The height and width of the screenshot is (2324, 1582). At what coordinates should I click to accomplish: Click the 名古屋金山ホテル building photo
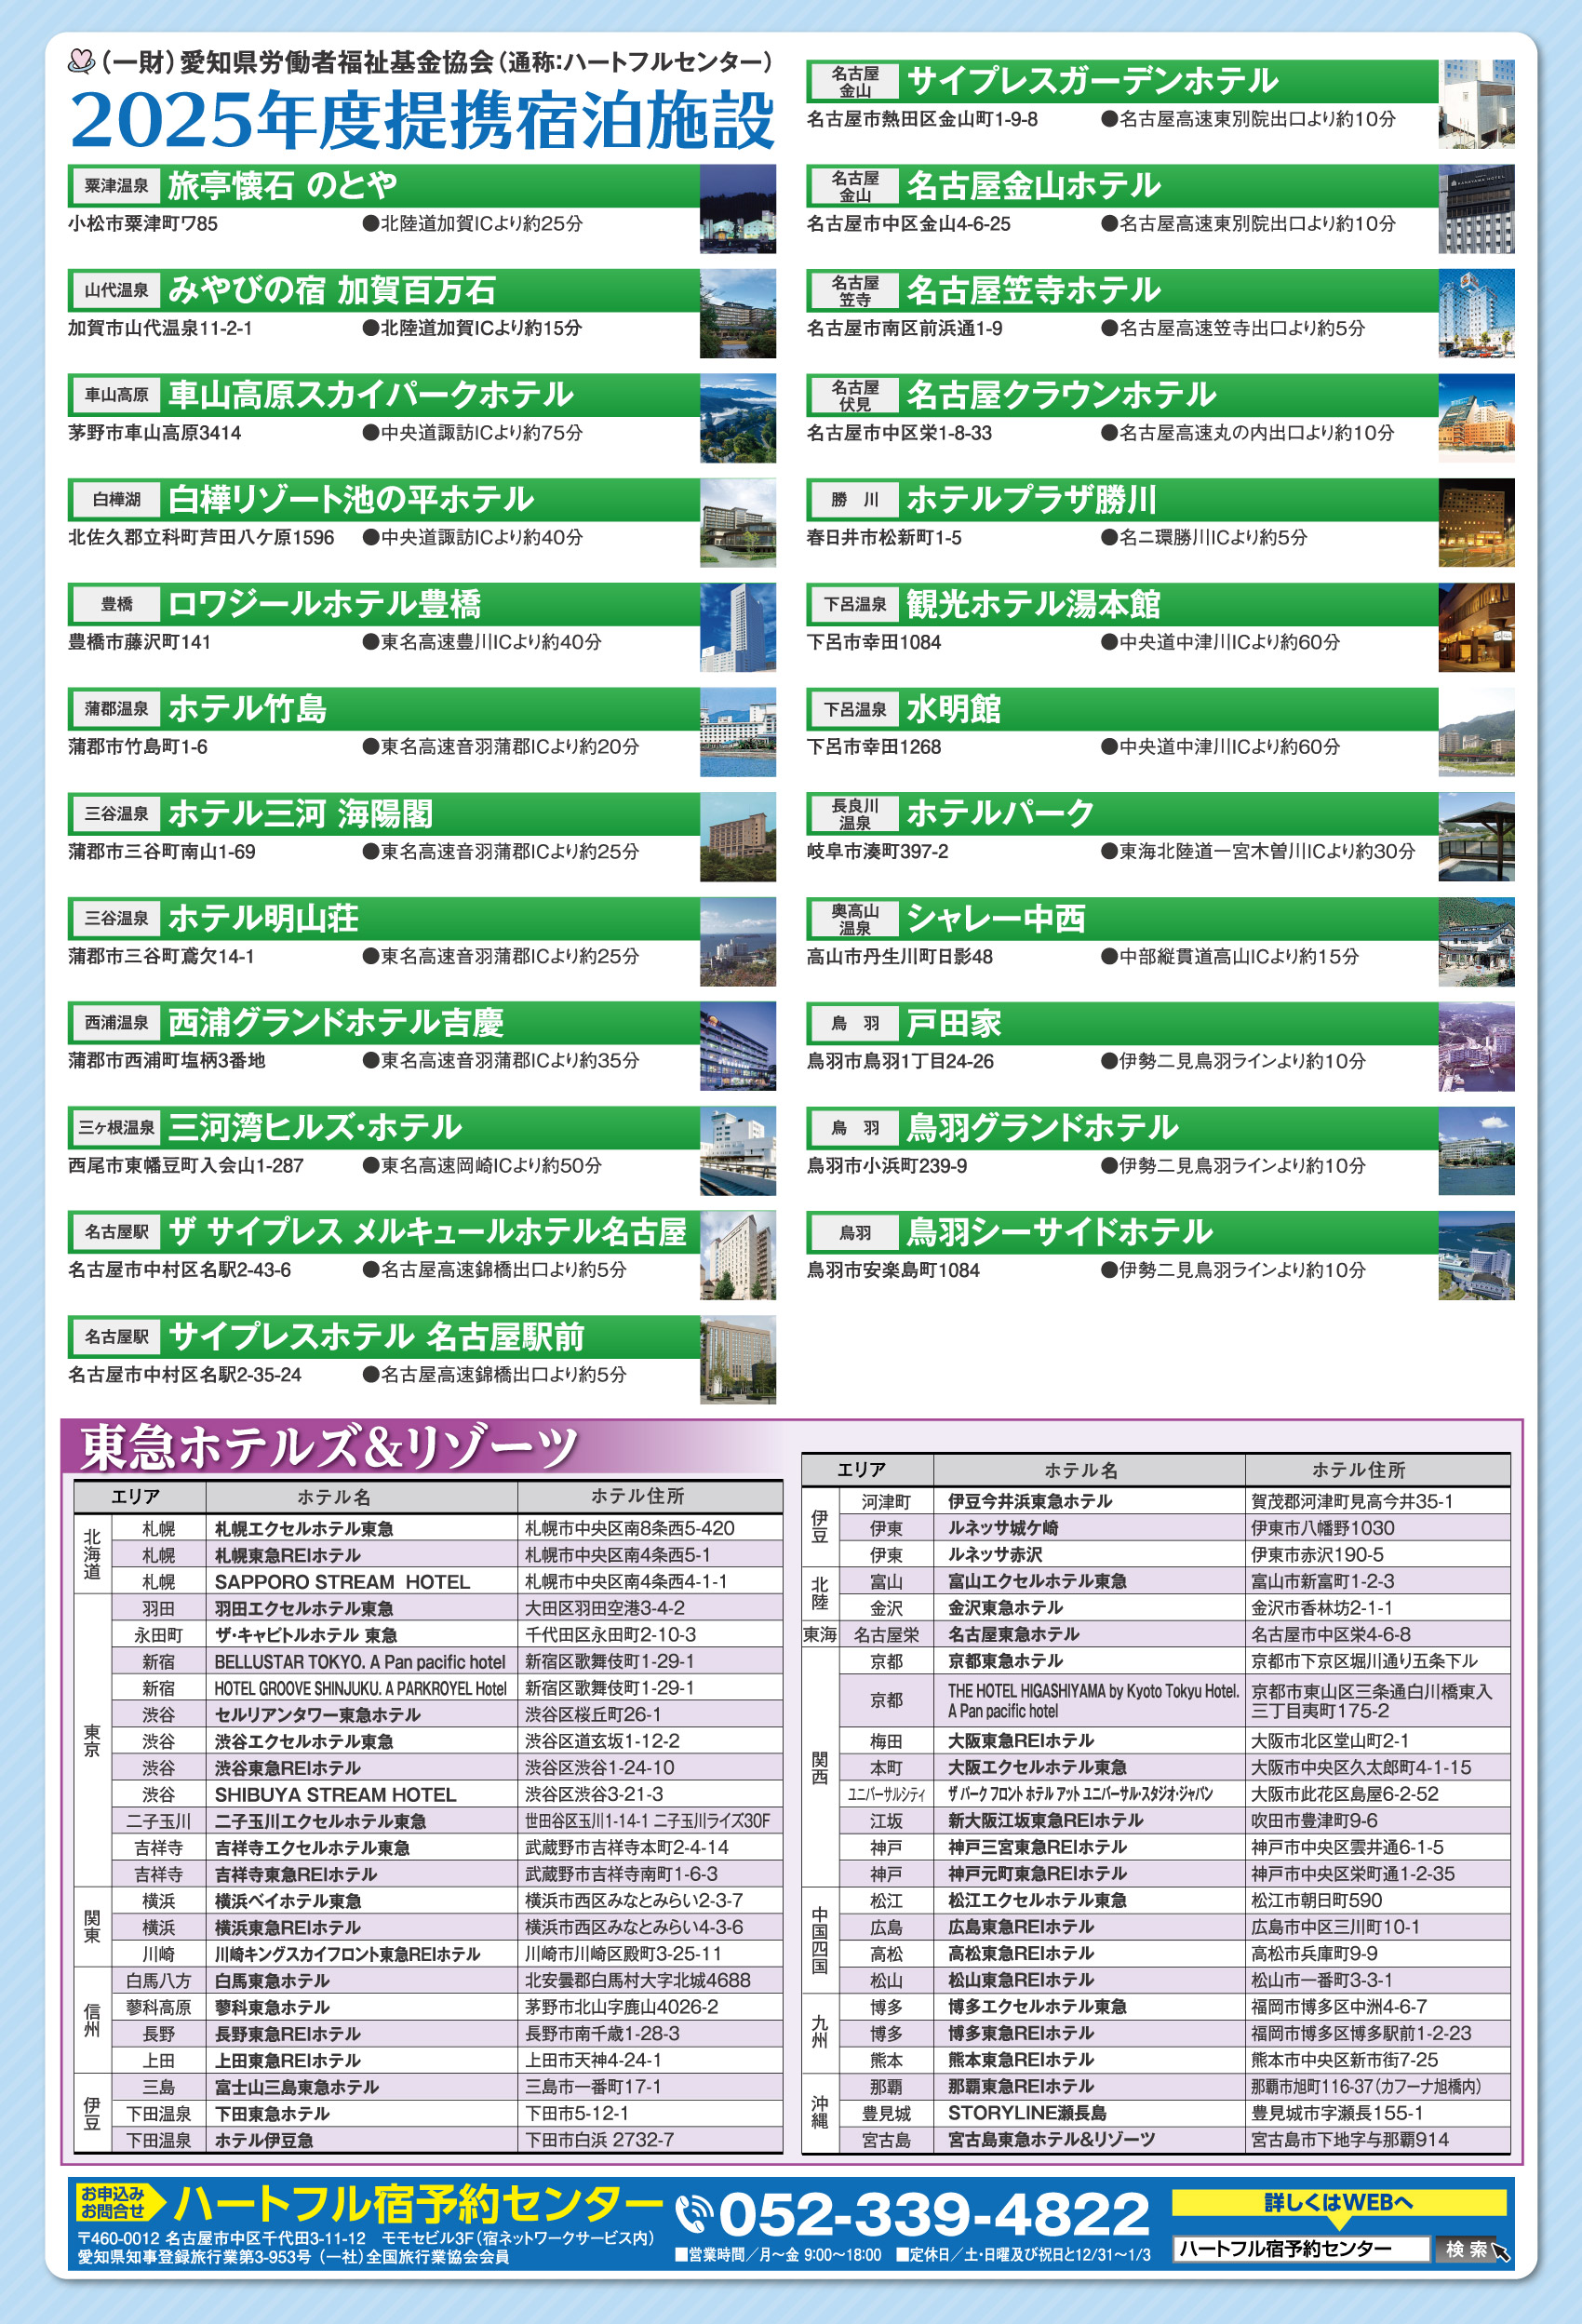pyautogui.click(x=1476, y=208)
